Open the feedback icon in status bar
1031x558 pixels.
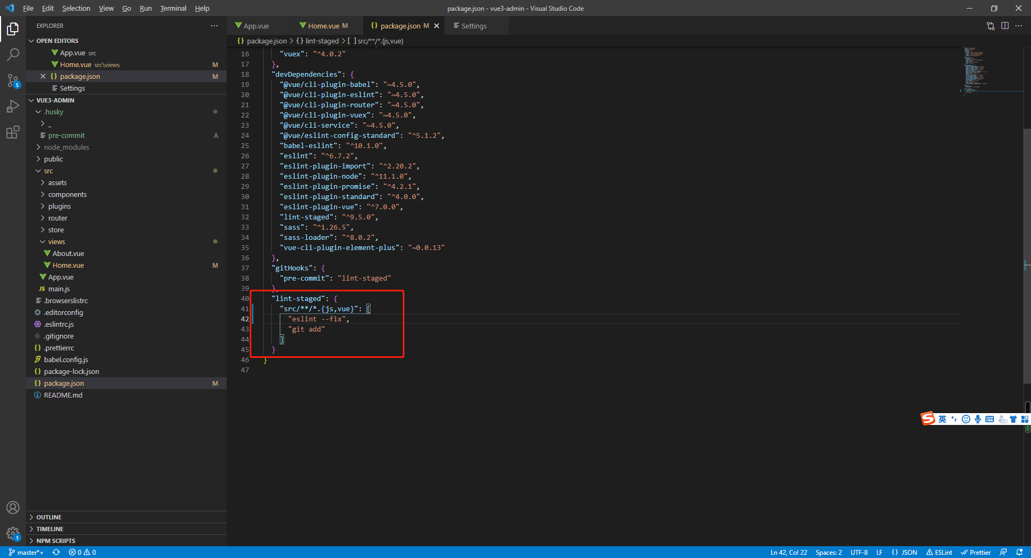tap(1003, 552)
